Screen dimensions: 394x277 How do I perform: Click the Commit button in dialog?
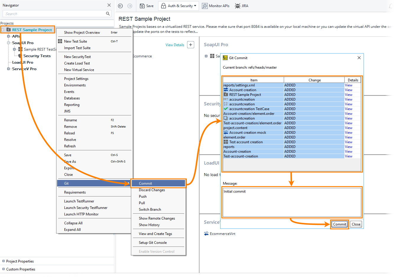coord(340,224)
